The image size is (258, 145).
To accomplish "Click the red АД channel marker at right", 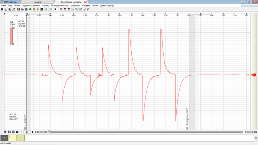I will pyautogui.click(x=254, y=75).
